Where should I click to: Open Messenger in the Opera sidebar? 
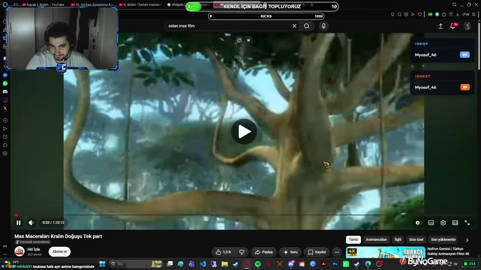tap(5, 75)
